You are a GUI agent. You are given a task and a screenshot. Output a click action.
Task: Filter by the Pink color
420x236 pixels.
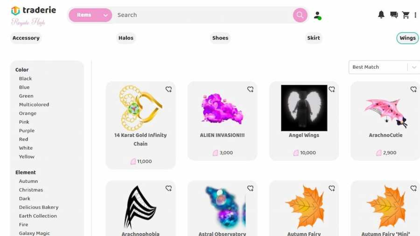[x=24, y=122]
